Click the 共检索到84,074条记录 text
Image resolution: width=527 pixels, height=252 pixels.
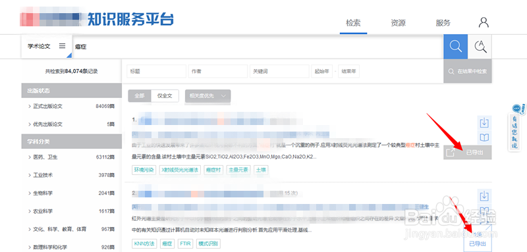(72, 72)
